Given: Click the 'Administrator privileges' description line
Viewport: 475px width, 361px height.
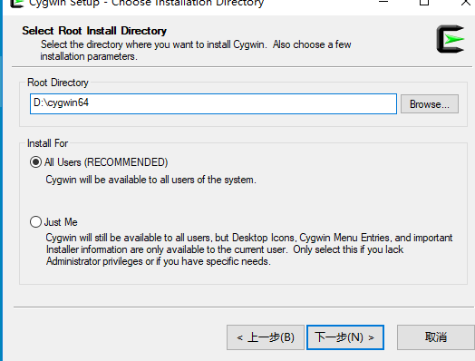Looking at the screenshot, I should pos(158,261).
